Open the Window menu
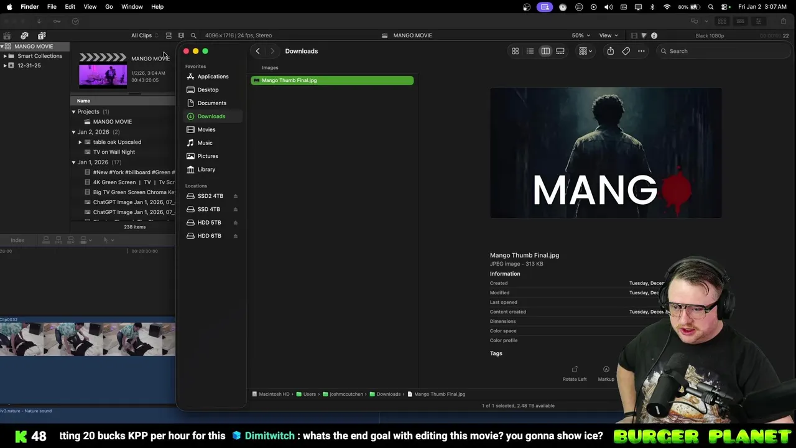Viewport: 796px width, 448px height. pos(132,7)
